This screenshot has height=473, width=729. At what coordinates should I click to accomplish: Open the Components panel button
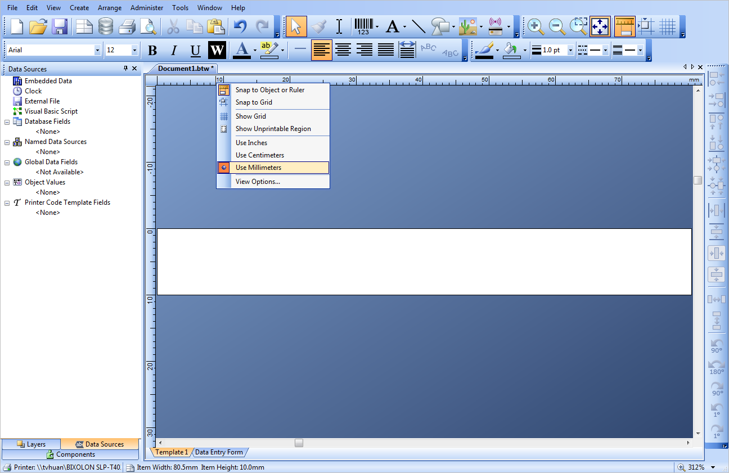pyautogui.click(x=70, y=454)
